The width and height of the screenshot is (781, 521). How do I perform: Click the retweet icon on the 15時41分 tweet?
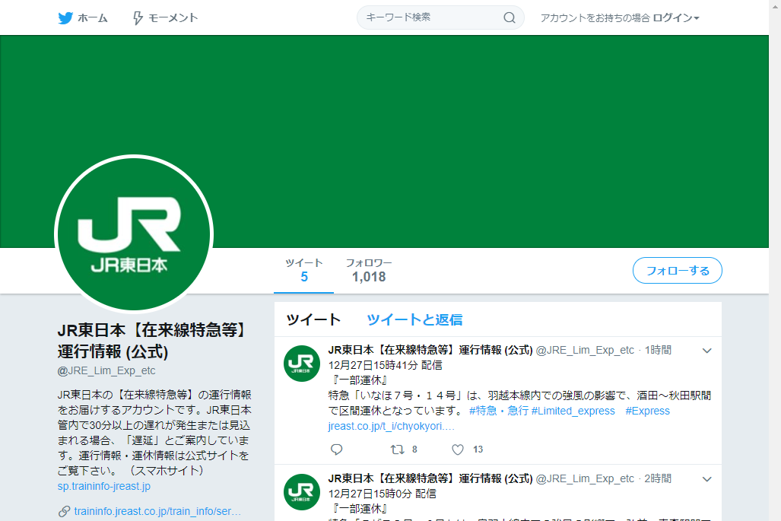click(397, 450)
